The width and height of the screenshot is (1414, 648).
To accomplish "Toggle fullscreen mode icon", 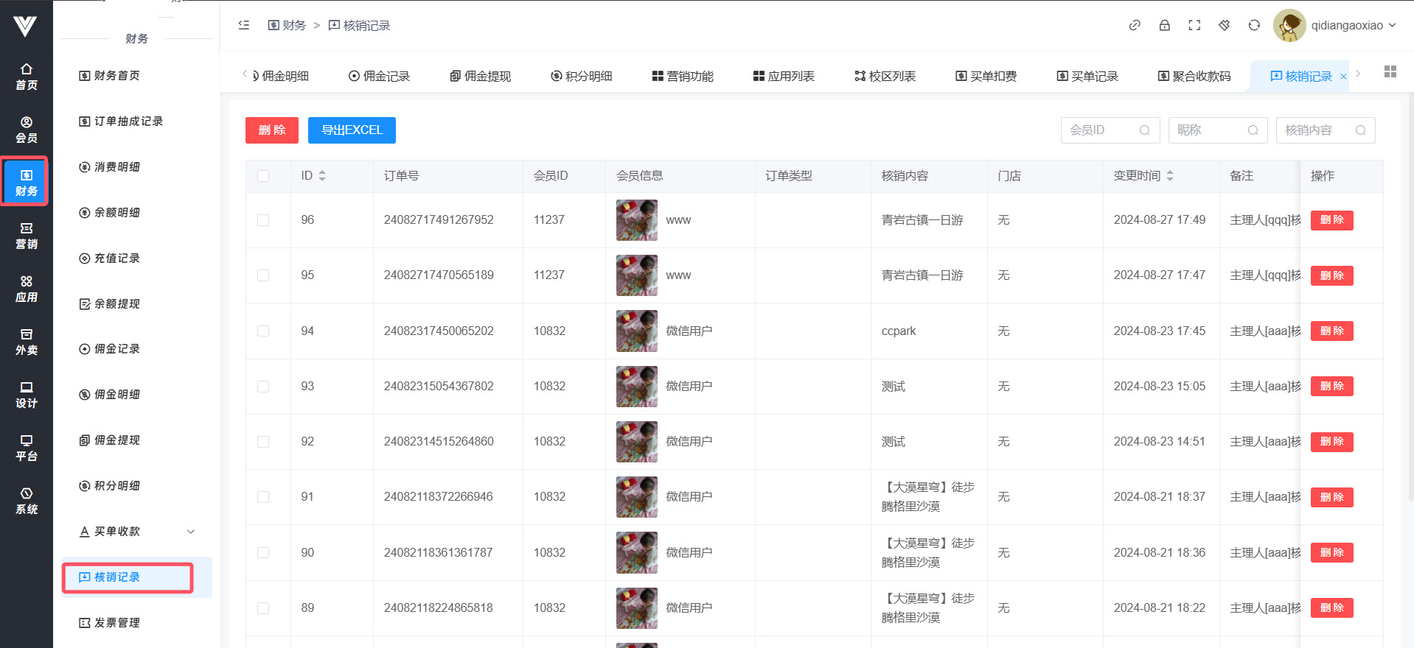I will pos(1194,25).
